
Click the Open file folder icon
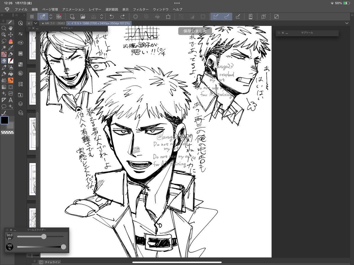pos(83,17)
